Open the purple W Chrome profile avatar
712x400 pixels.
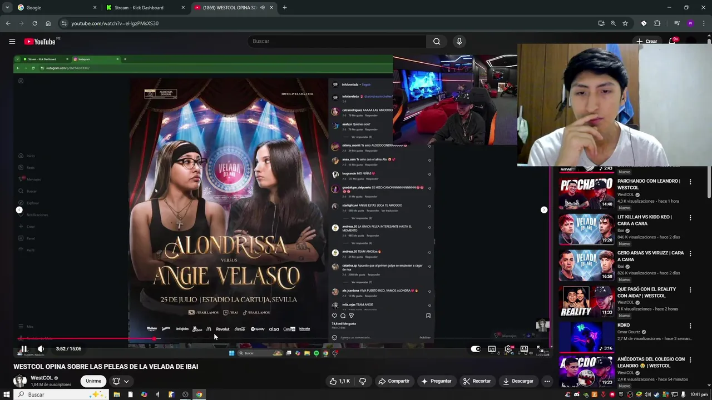pos(690,23)
